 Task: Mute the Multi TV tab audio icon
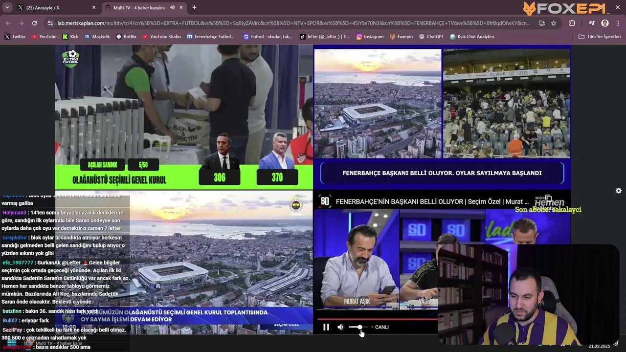[x=172, y=8]
